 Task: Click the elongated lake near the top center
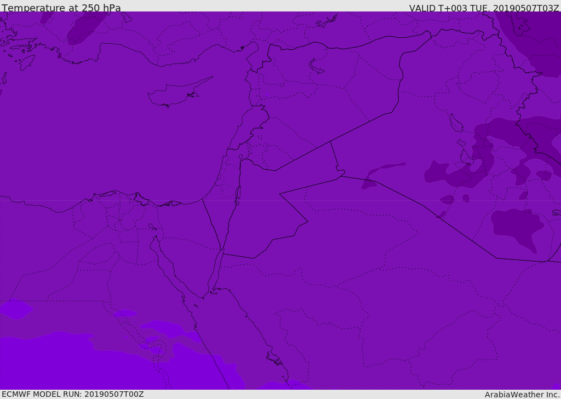click(x=317, y=66)
